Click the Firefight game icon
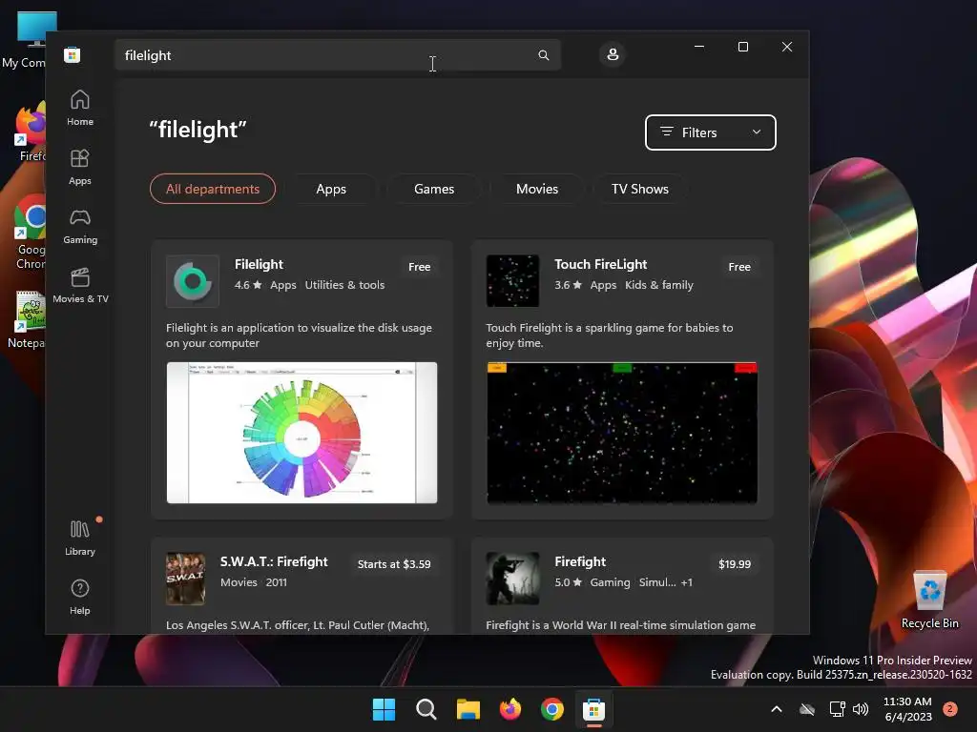This screenshot has width=977, height=732. pos(512,579)
